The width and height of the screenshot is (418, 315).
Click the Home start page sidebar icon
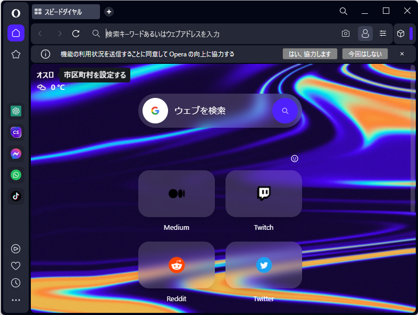coord(16,33)
